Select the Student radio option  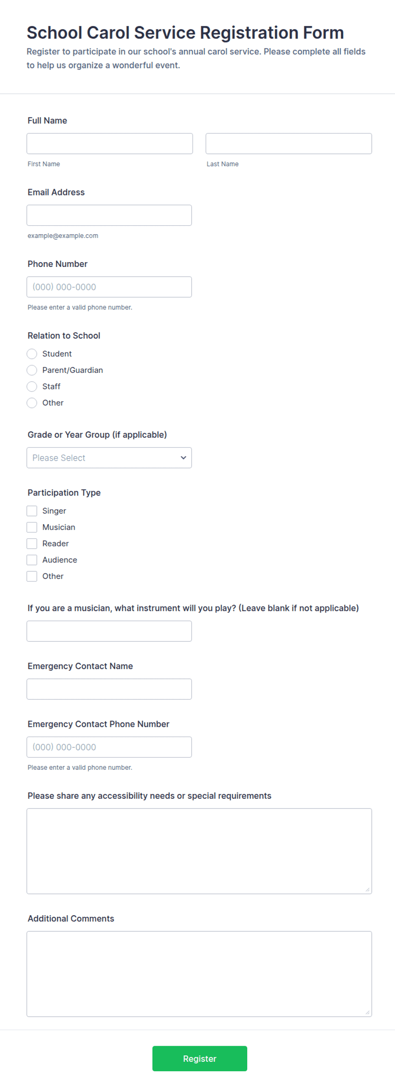(32, 354)
